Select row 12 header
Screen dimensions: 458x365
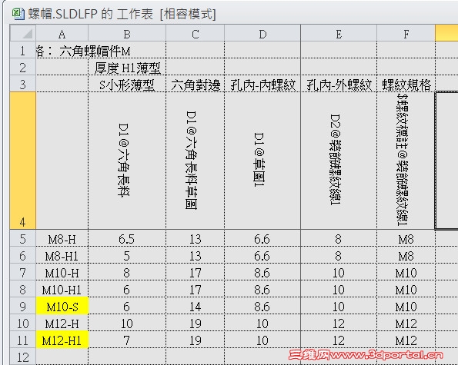point(23,357)
